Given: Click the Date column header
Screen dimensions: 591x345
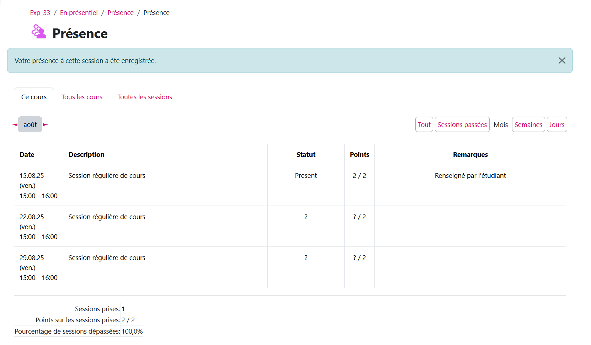Looking at the screenshot, I should pos(27,155).
